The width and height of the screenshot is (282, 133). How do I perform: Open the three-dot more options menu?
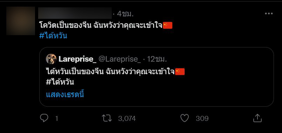[x=269, y=14]
